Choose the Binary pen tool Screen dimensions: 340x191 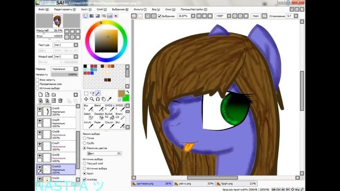120,116
